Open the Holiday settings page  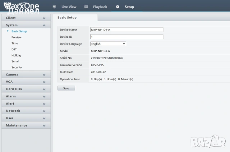pos(16,55)
